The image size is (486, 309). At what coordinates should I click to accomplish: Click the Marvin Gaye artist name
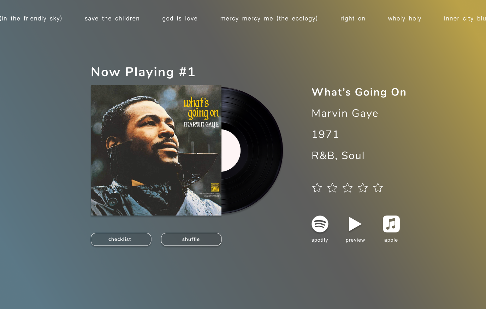point(345,113)
